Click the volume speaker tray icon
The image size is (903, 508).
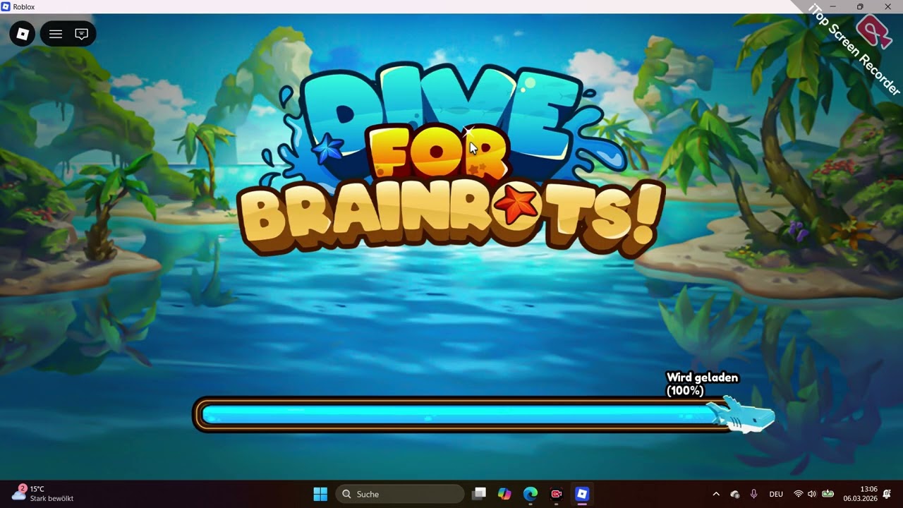[812, 494]
